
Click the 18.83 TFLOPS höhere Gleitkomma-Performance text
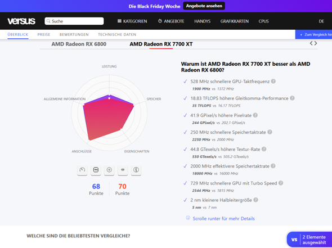pyautogui.click(x=239, y=98)
